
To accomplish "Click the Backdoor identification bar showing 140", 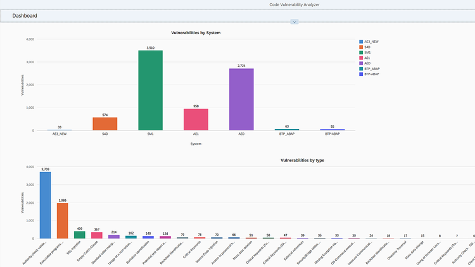I will (148, 237).
